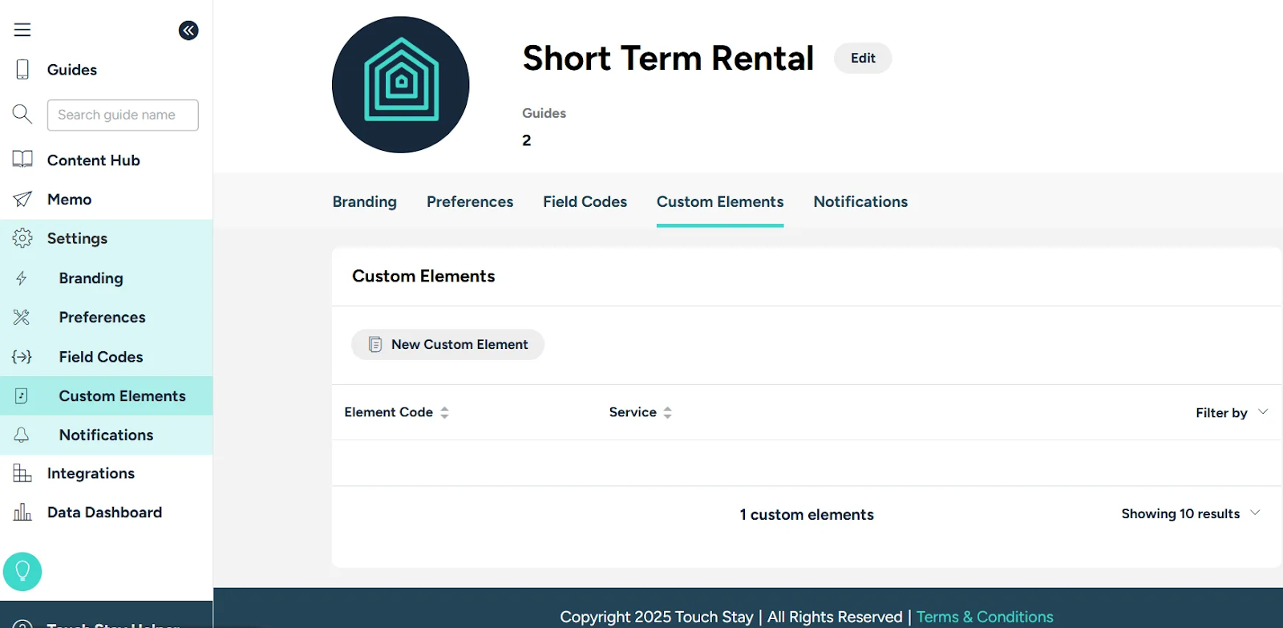Screen dimensions: 1283x628
Task: Switch to the Branding tab
Action: (x=365, y=202)
